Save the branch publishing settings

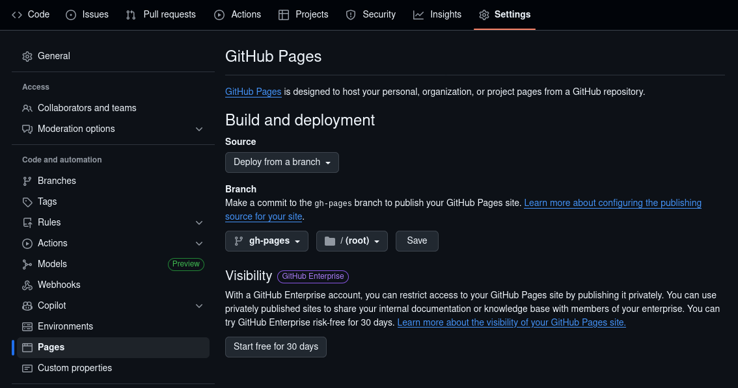click(417, 240)
